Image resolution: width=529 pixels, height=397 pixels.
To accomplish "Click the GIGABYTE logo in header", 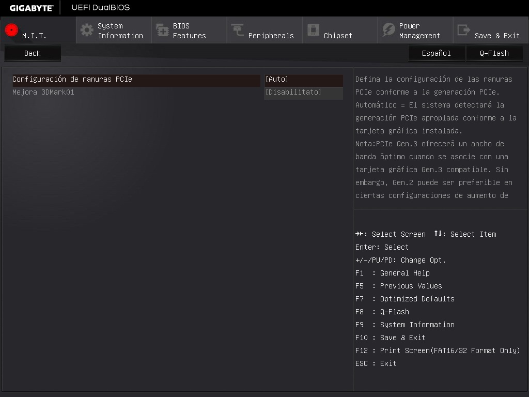I will pyautogui.click(x=32, y=8).
